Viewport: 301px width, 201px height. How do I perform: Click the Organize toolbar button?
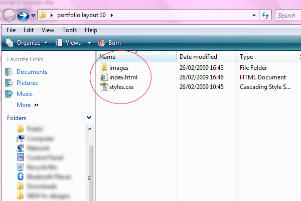pos(27,43)
